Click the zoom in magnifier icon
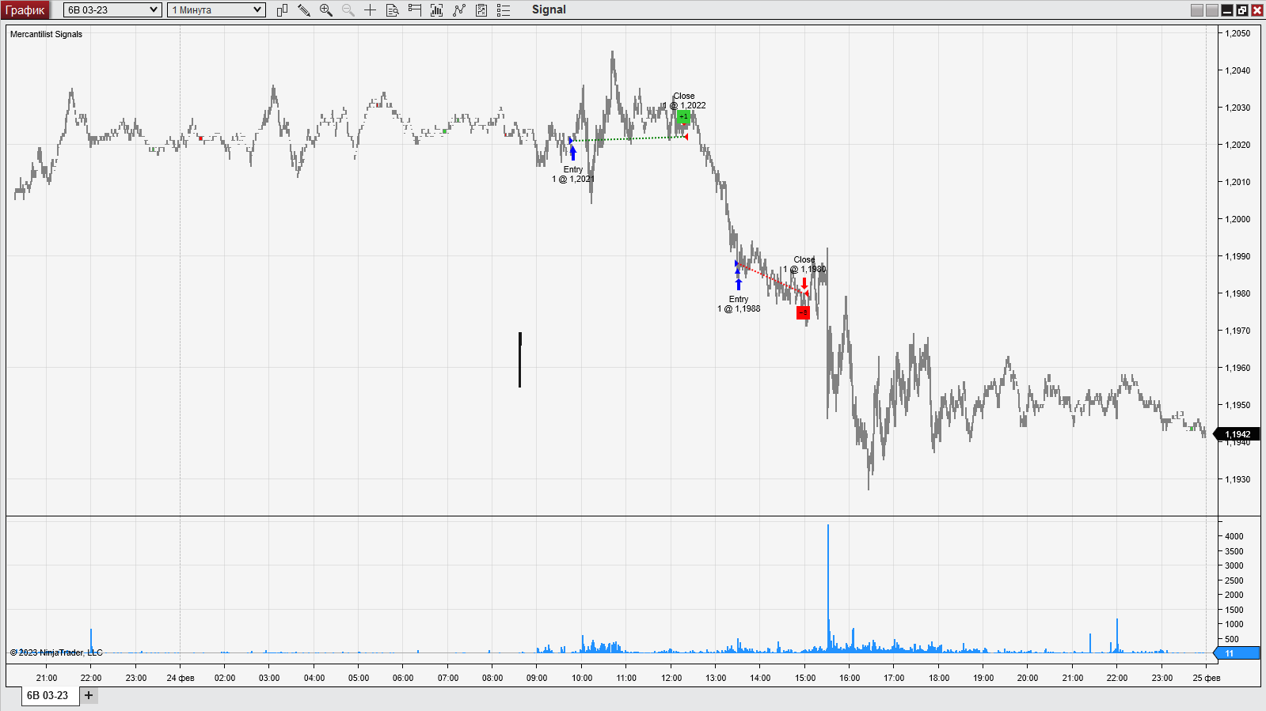 325,10
